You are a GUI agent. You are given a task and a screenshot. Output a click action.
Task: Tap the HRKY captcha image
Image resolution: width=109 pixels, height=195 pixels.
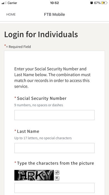point(34,175)
